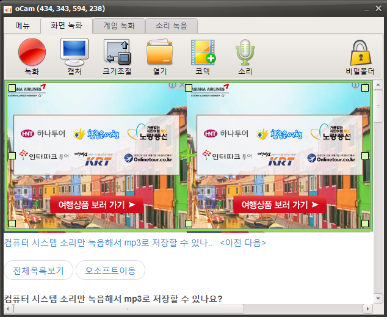Click the 오소프트이동 button

click(x=110, y=271)
